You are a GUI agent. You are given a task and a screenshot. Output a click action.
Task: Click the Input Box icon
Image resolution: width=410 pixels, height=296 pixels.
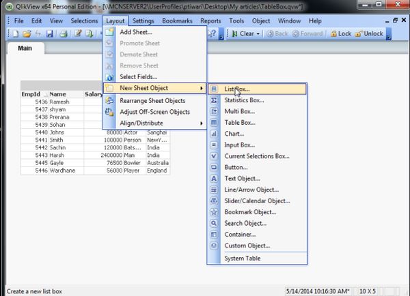(x=214, y=145)
